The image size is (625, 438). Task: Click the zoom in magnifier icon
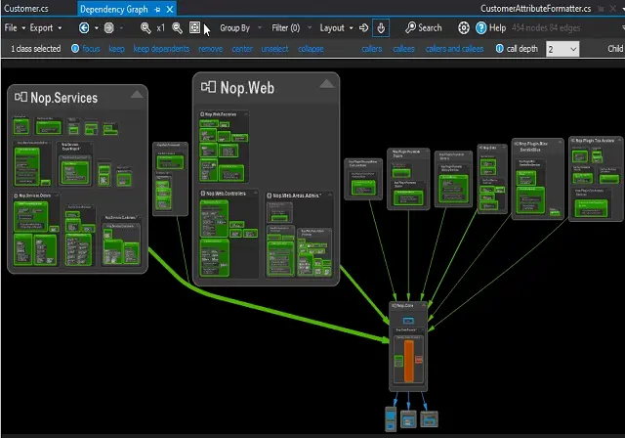point(146,28)
